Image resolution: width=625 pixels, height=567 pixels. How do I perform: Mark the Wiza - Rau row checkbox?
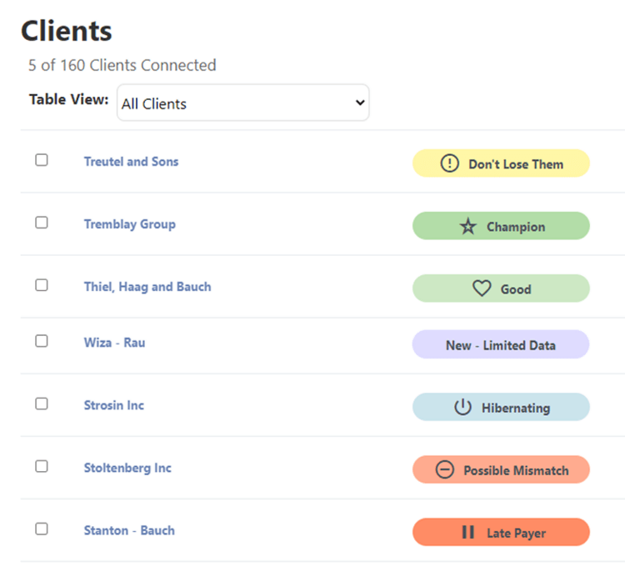pyautogui.click(x=42, y=341)
